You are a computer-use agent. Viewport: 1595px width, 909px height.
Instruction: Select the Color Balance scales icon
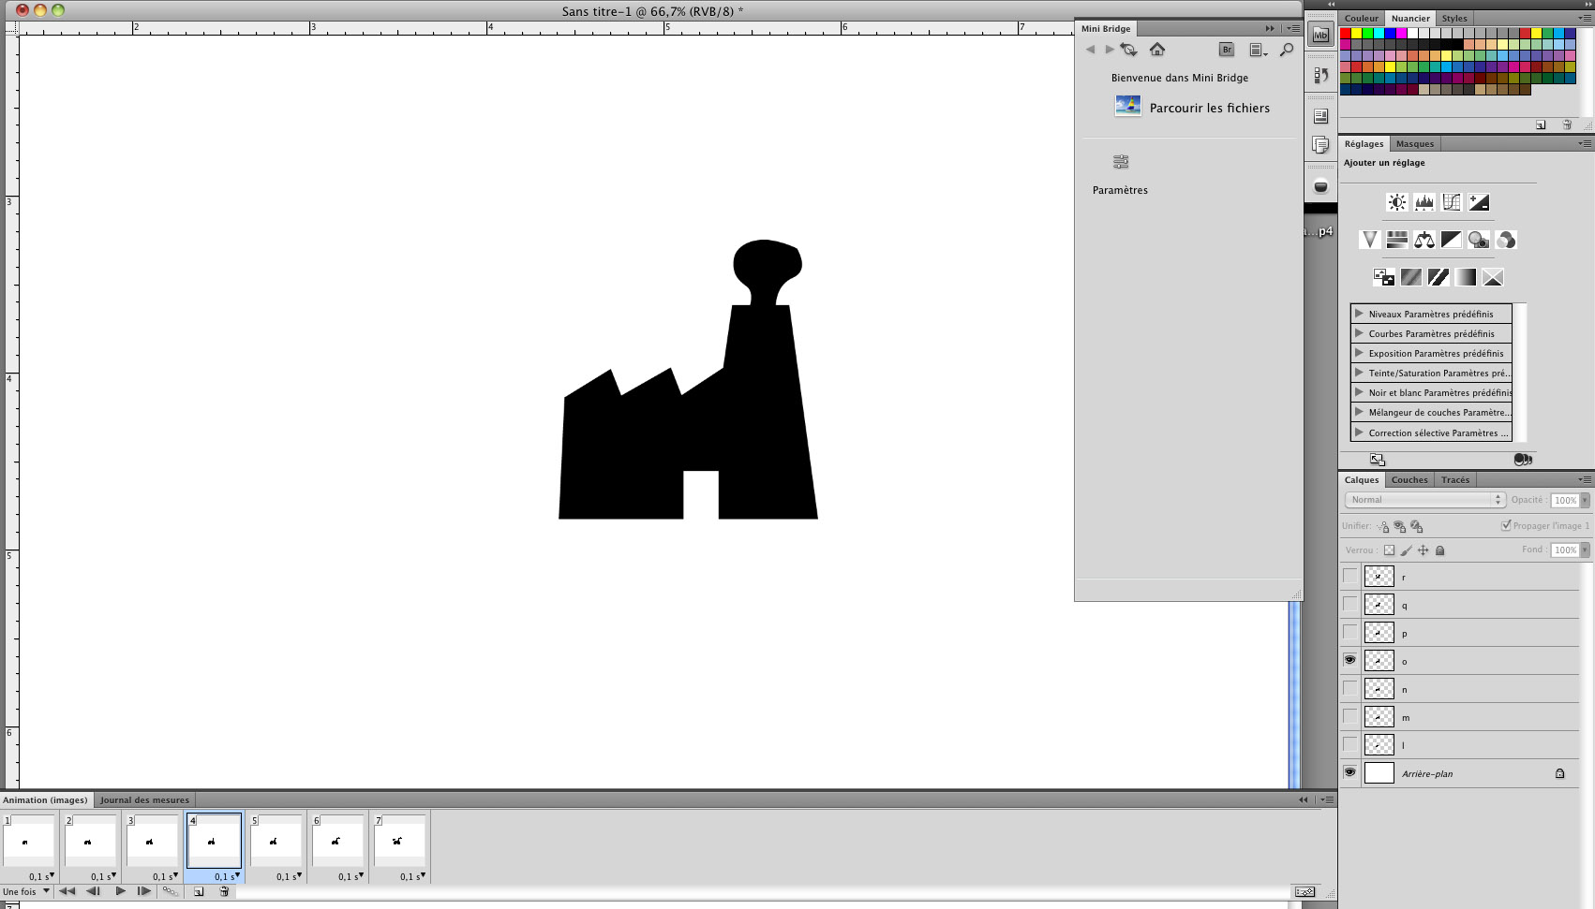pyautogui.click(x=1424, y=240)
